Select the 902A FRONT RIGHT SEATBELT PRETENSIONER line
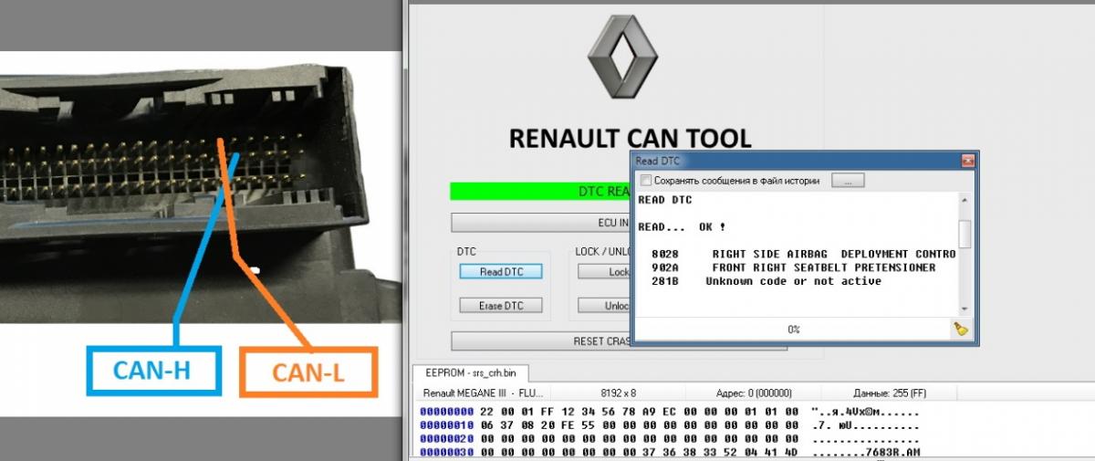The width and height of the screenshot is (1095, 461). 794,267
